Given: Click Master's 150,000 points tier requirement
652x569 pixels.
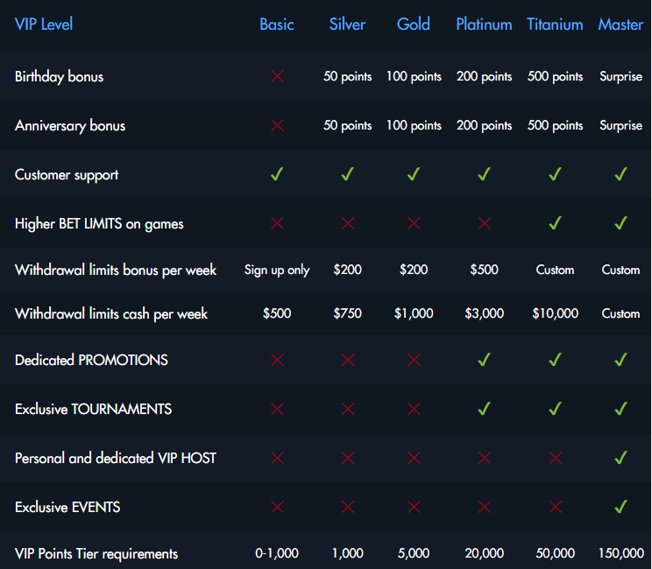Looking at the screenshot, I should pyautogui.click(x=620, y=553).
